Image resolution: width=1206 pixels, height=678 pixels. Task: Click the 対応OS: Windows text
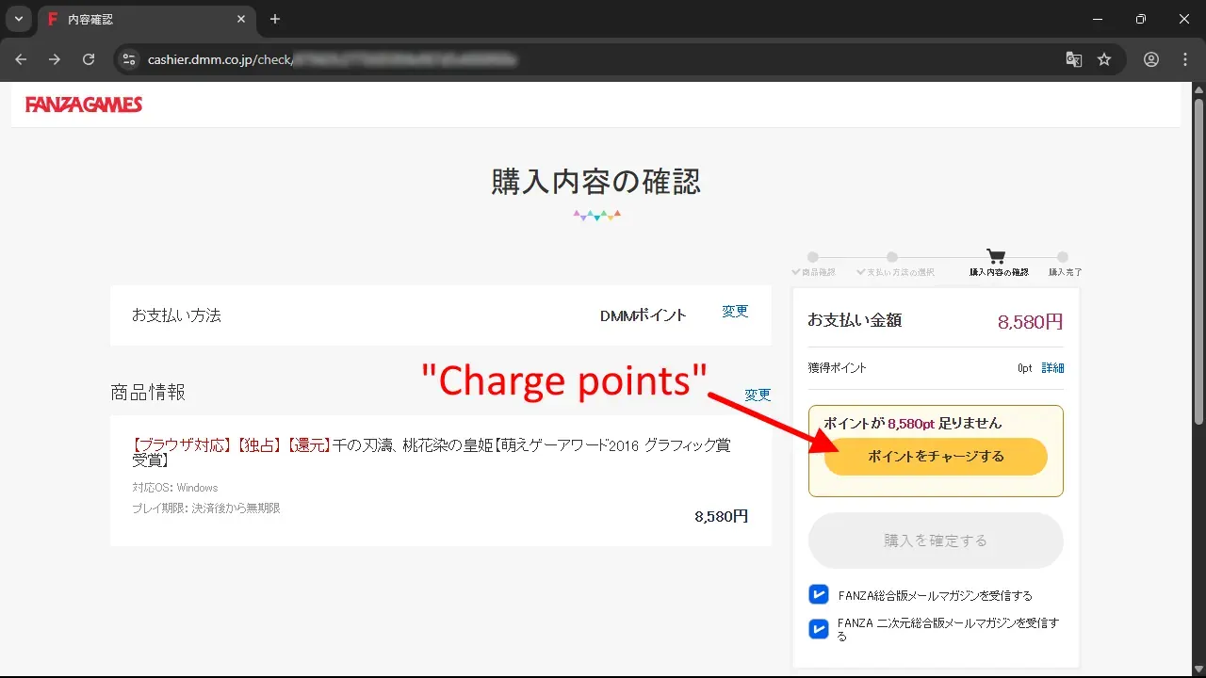point(175,488)
